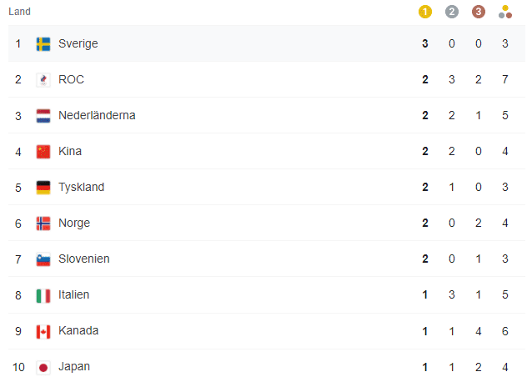Click the total medals icon
The height and width of the screenshot is (387, 532).
point(505,12)
